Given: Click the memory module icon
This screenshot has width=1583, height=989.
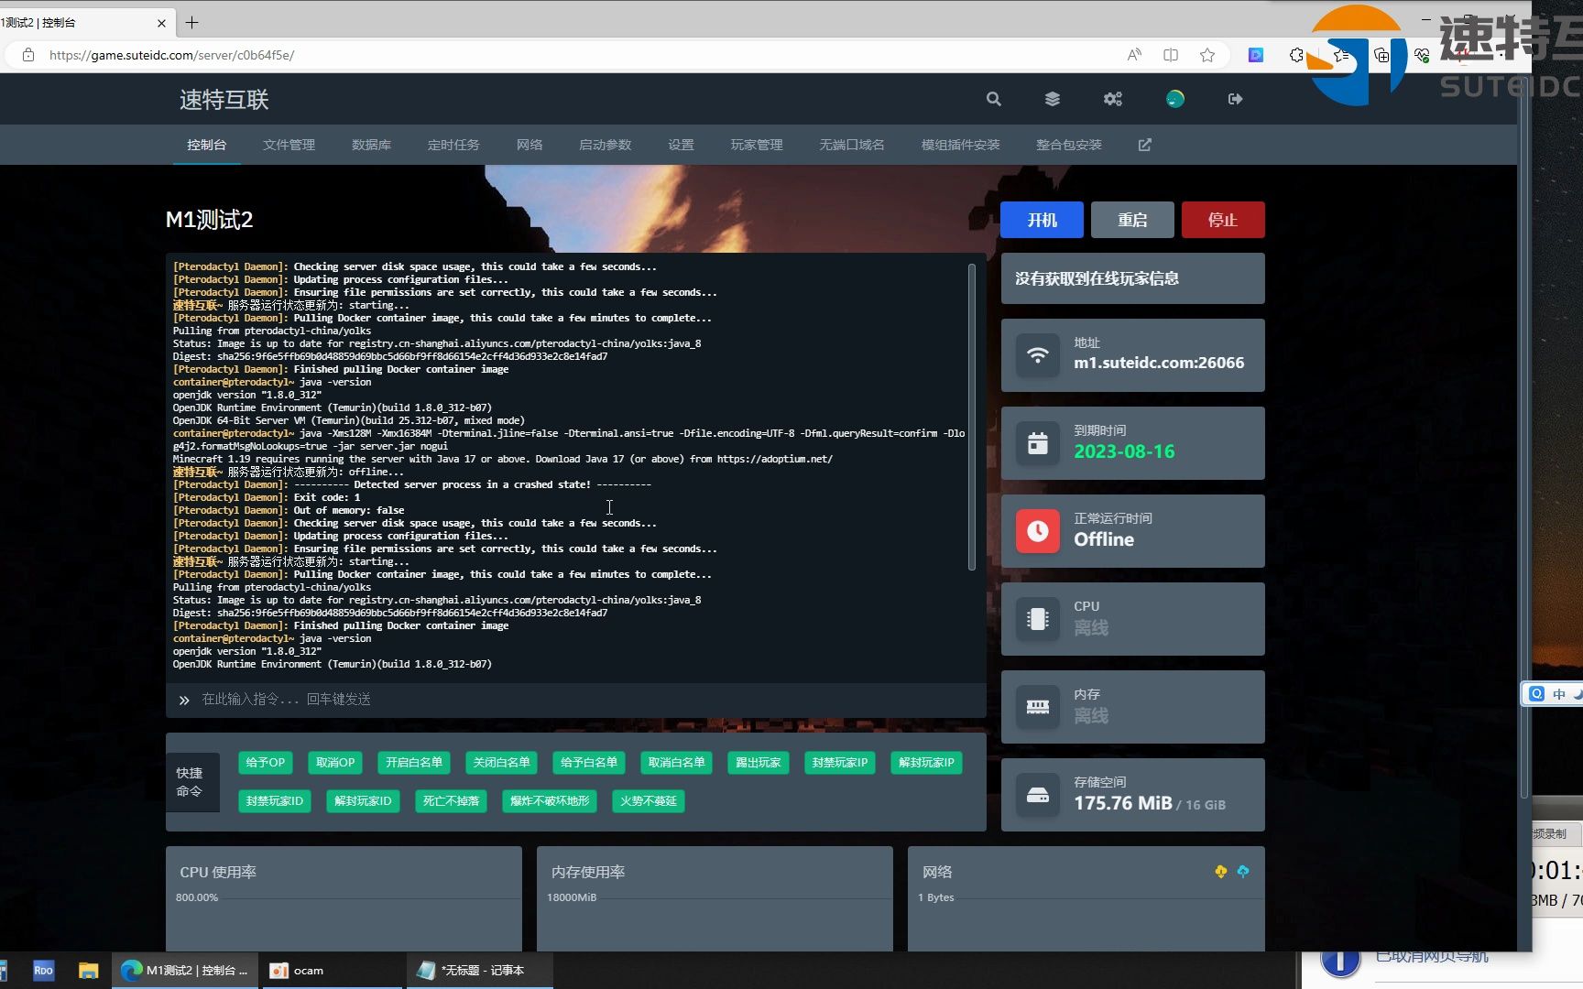Looking at the screenshot, I should (x=1038, y=707).
